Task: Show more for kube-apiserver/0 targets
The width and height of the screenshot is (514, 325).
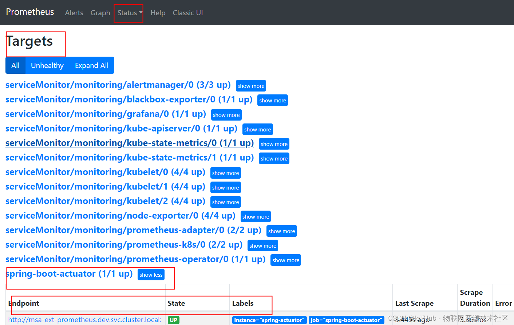Action: coord(258,129)
